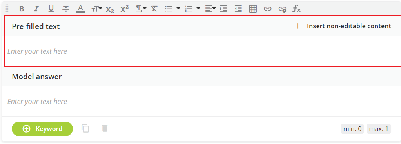Open the text color picker
401x144 pixels.
81,9
